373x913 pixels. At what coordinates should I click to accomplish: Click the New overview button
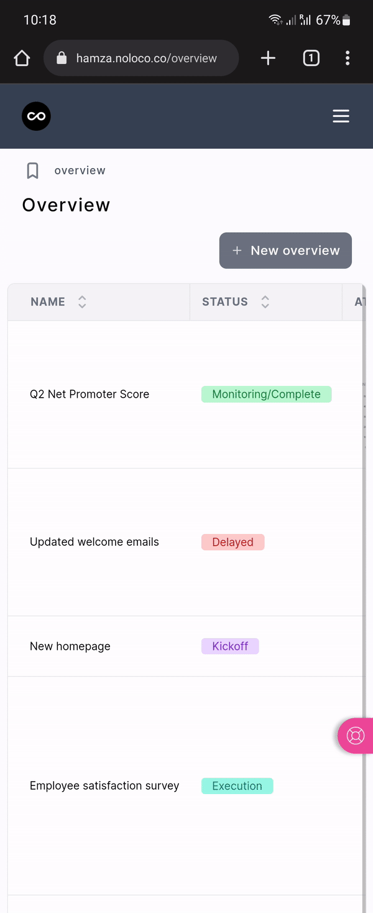(x=285, y=251)
